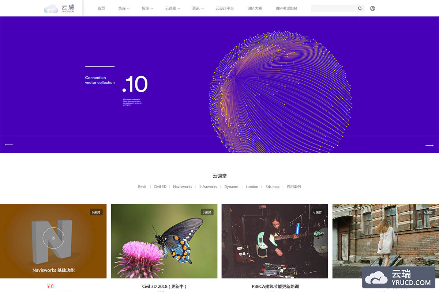Open the user account icon

tap(372, 8)
